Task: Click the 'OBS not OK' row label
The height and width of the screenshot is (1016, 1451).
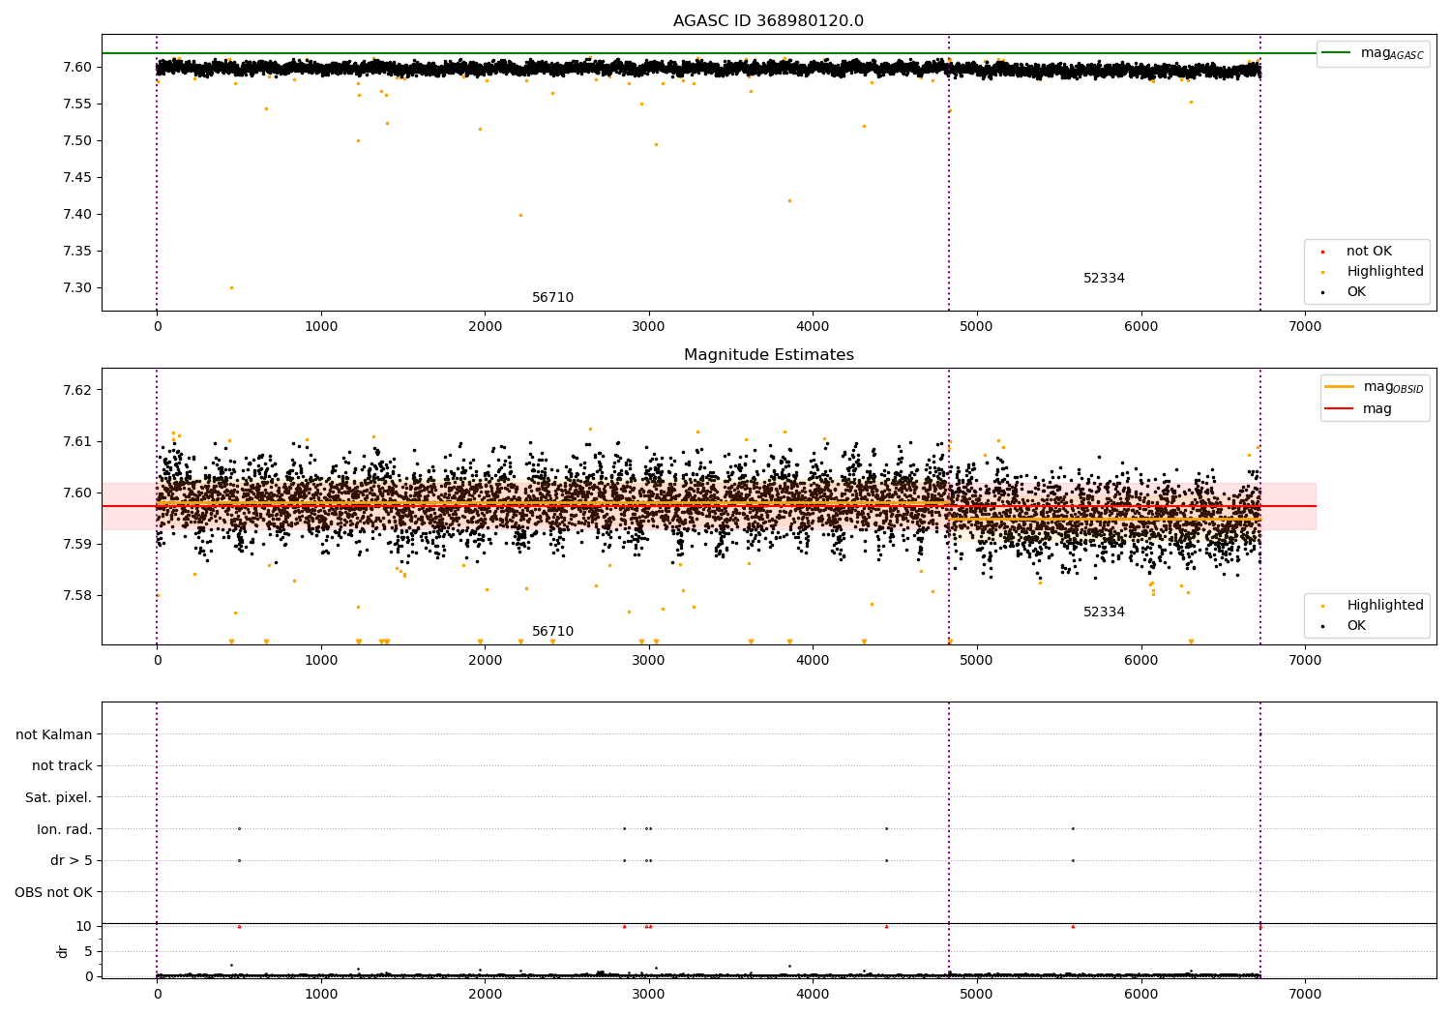Action: [53, 892]
